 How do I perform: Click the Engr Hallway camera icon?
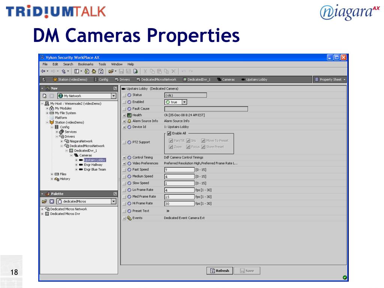pos(81,165)
